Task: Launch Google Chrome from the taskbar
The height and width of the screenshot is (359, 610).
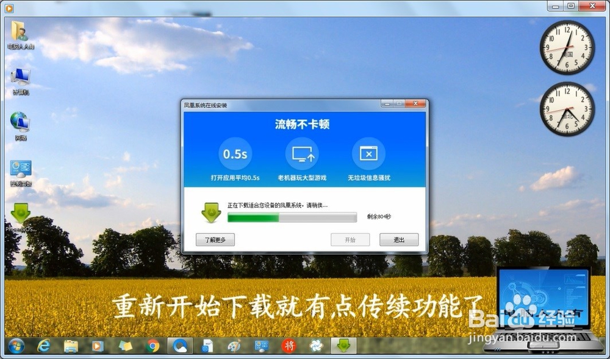Action: point(153,346)
